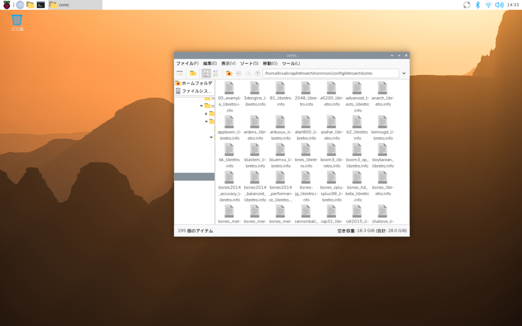The height and width of the screenshot is (326, 522).
Task: Click the back navigation arrow
Action: point(239,73)
